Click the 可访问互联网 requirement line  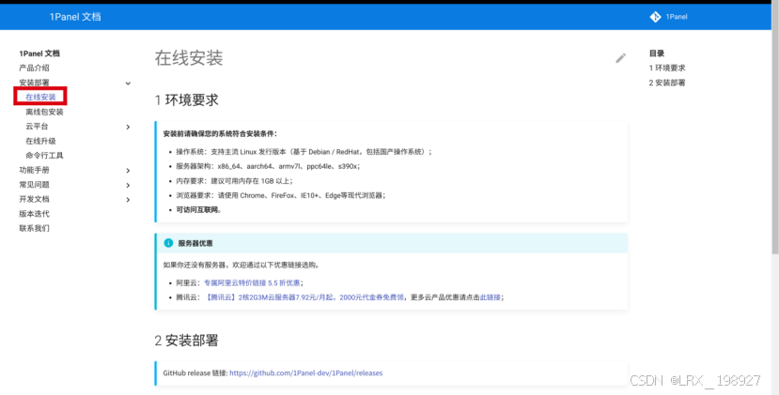198,210
